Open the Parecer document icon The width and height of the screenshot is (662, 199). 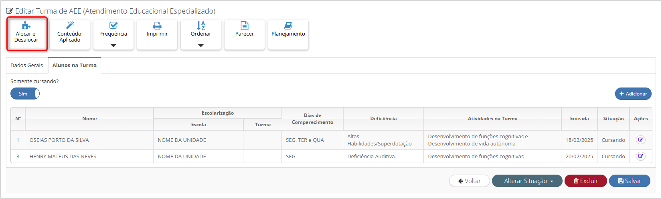tap(245, 26)
